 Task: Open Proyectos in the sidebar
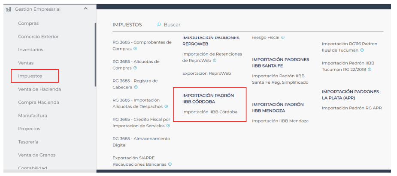(29, 129)
